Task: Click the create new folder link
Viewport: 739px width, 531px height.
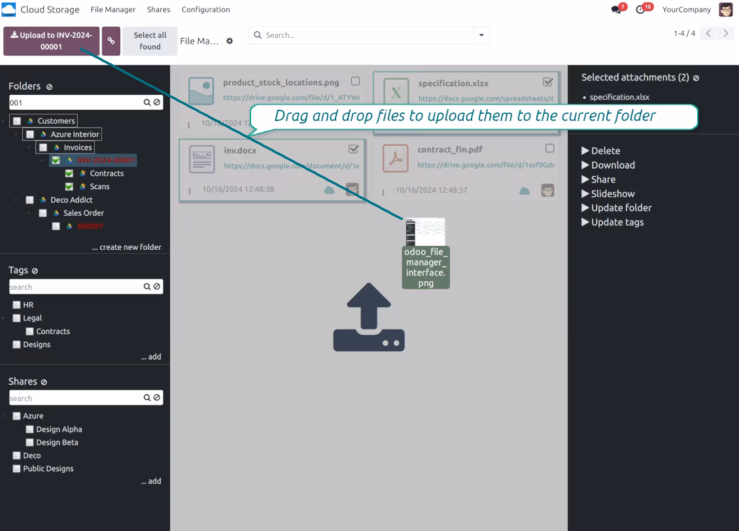Action: [x=127, y=247]
